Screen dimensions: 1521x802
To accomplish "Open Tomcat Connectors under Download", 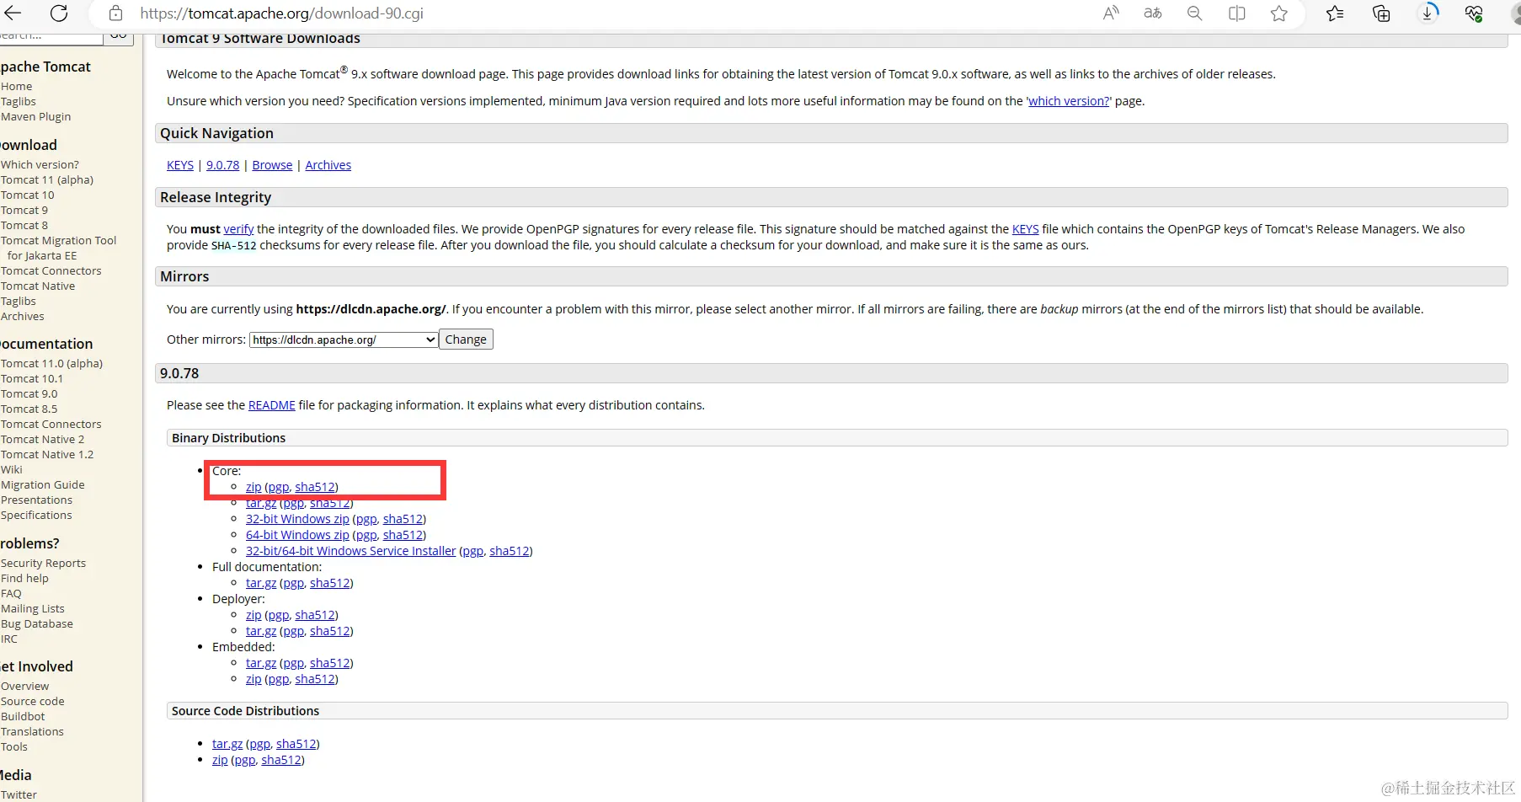I will point(51,270).
